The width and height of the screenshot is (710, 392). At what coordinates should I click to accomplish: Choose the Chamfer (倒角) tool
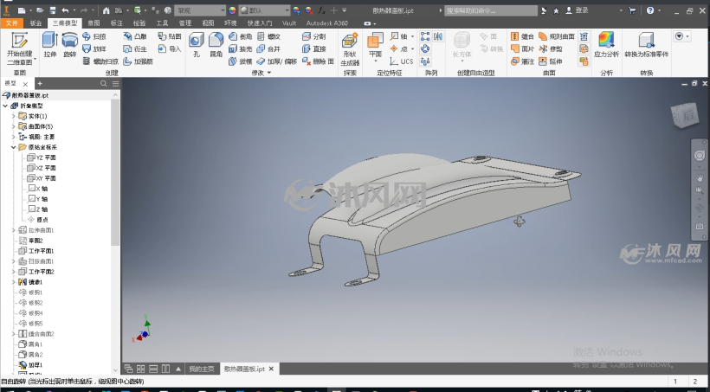point(241,36)
